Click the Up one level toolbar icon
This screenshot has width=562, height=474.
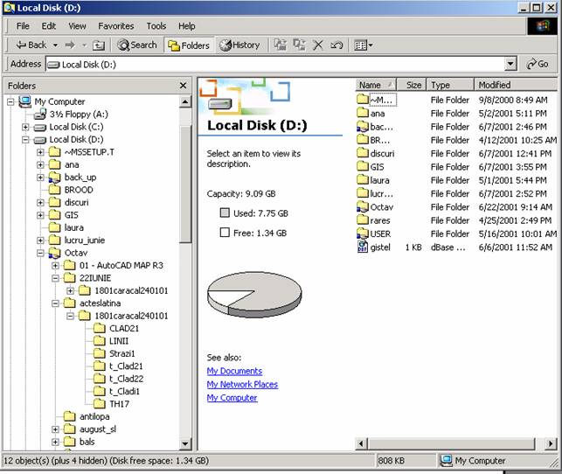coord(99,45)
